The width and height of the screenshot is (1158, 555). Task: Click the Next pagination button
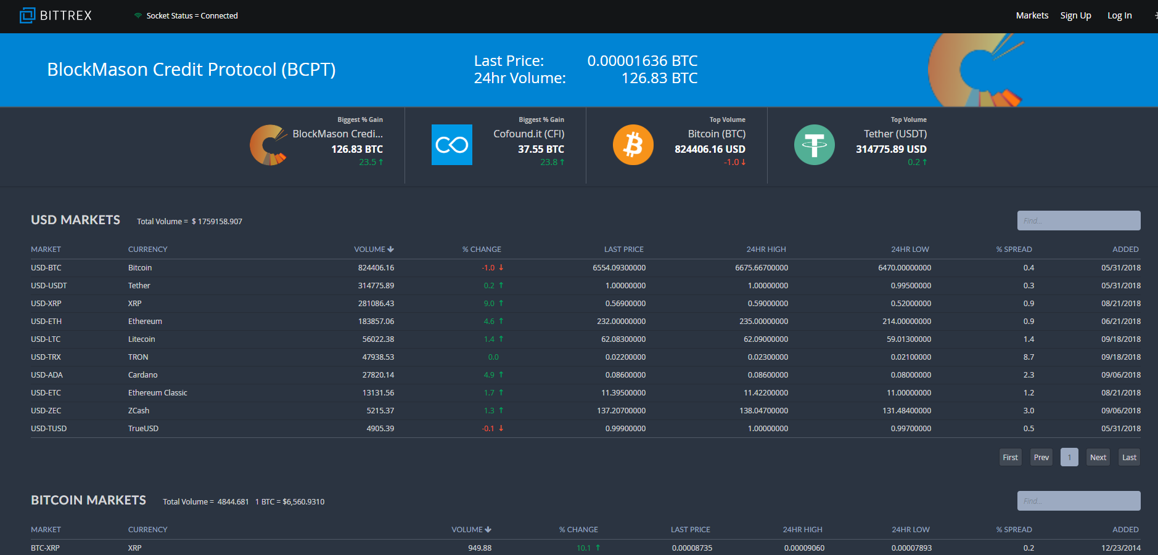click(x=1098, y=457)
